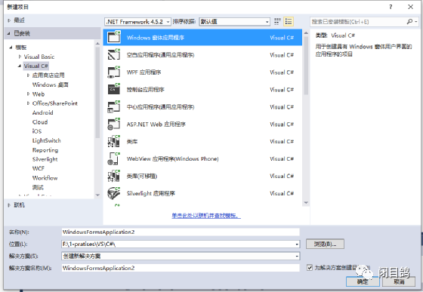
Task: Collapse the 模板 tree node
Action: (x=11, y=48)
